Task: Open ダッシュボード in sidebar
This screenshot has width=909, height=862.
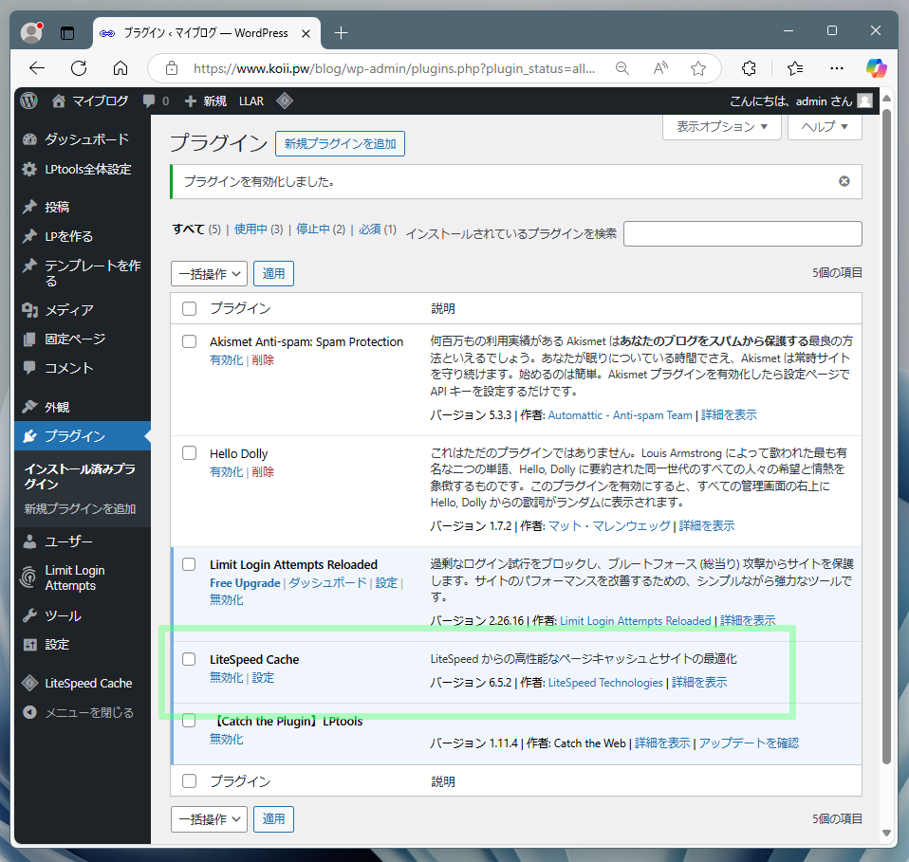Action: pyautogui.click(x=83, y=139)
